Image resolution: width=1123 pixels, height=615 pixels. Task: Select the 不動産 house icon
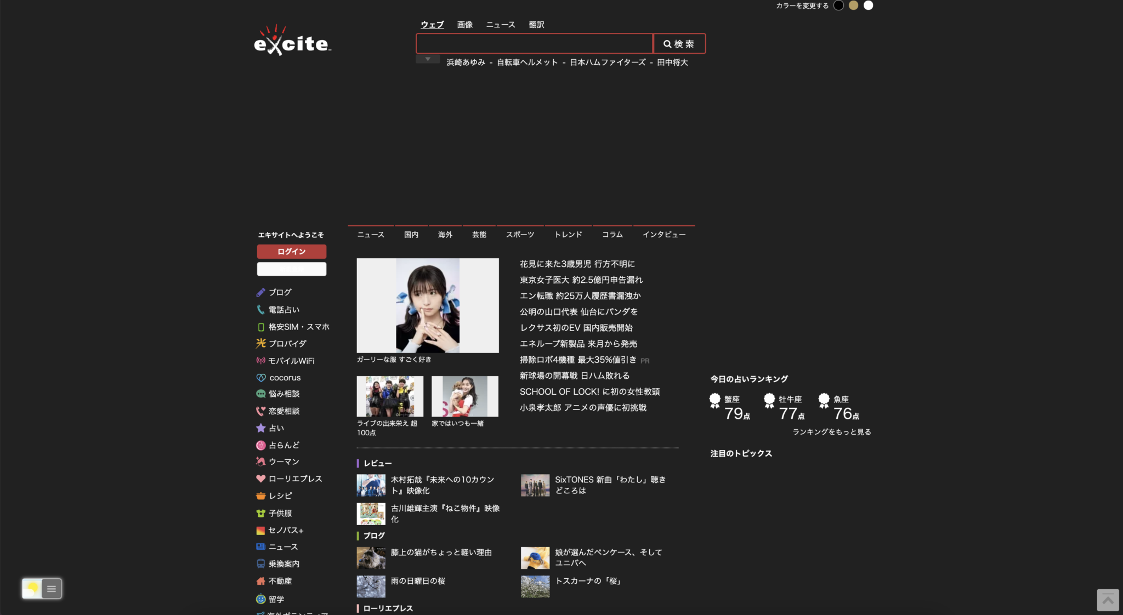tap(261, 580)
